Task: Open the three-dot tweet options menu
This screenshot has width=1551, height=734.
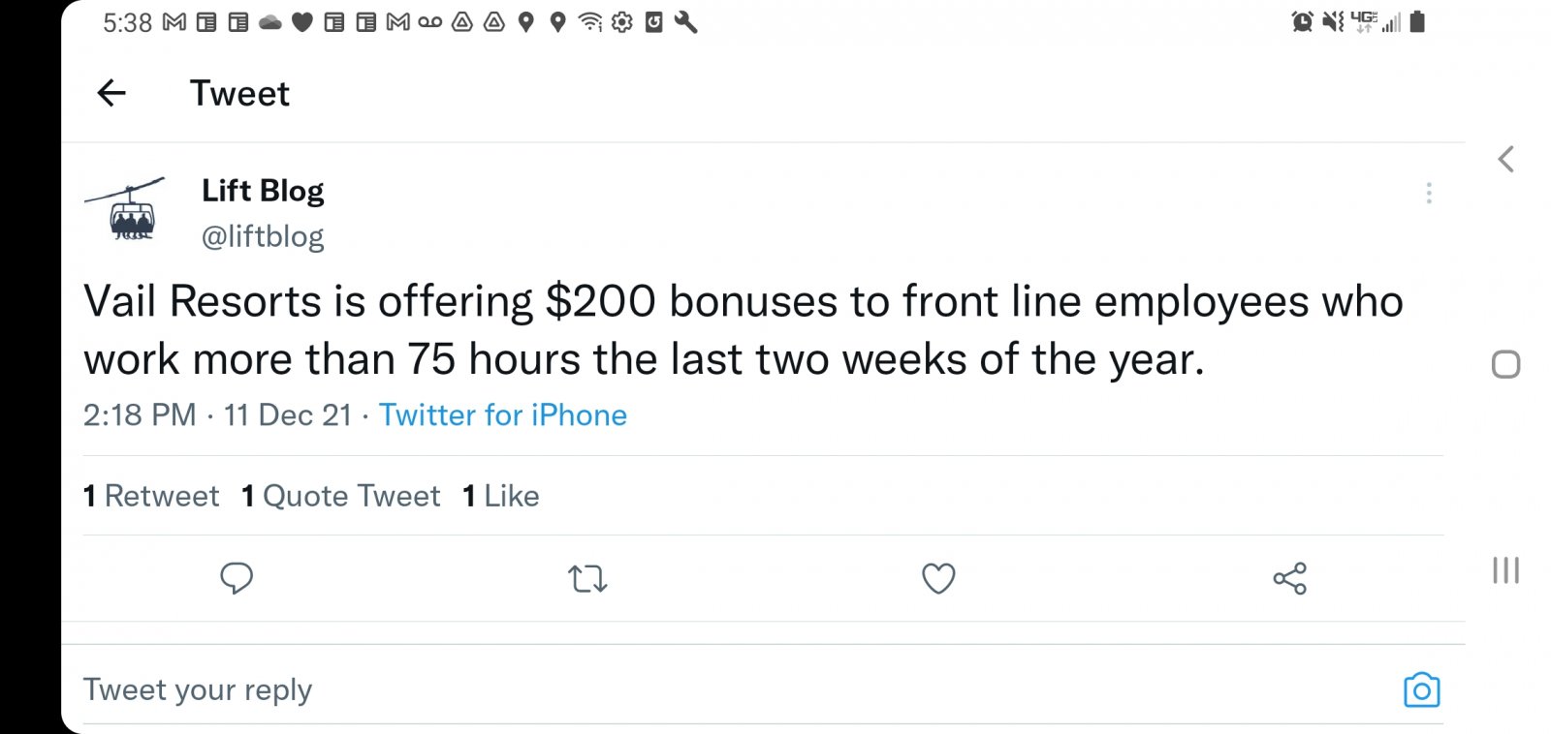Action: [1428, 193]
